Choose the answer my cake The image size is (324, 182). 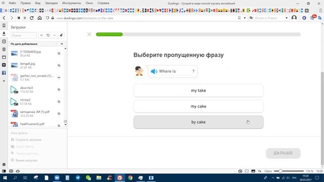pyautogui.click(x=198, y=106)
